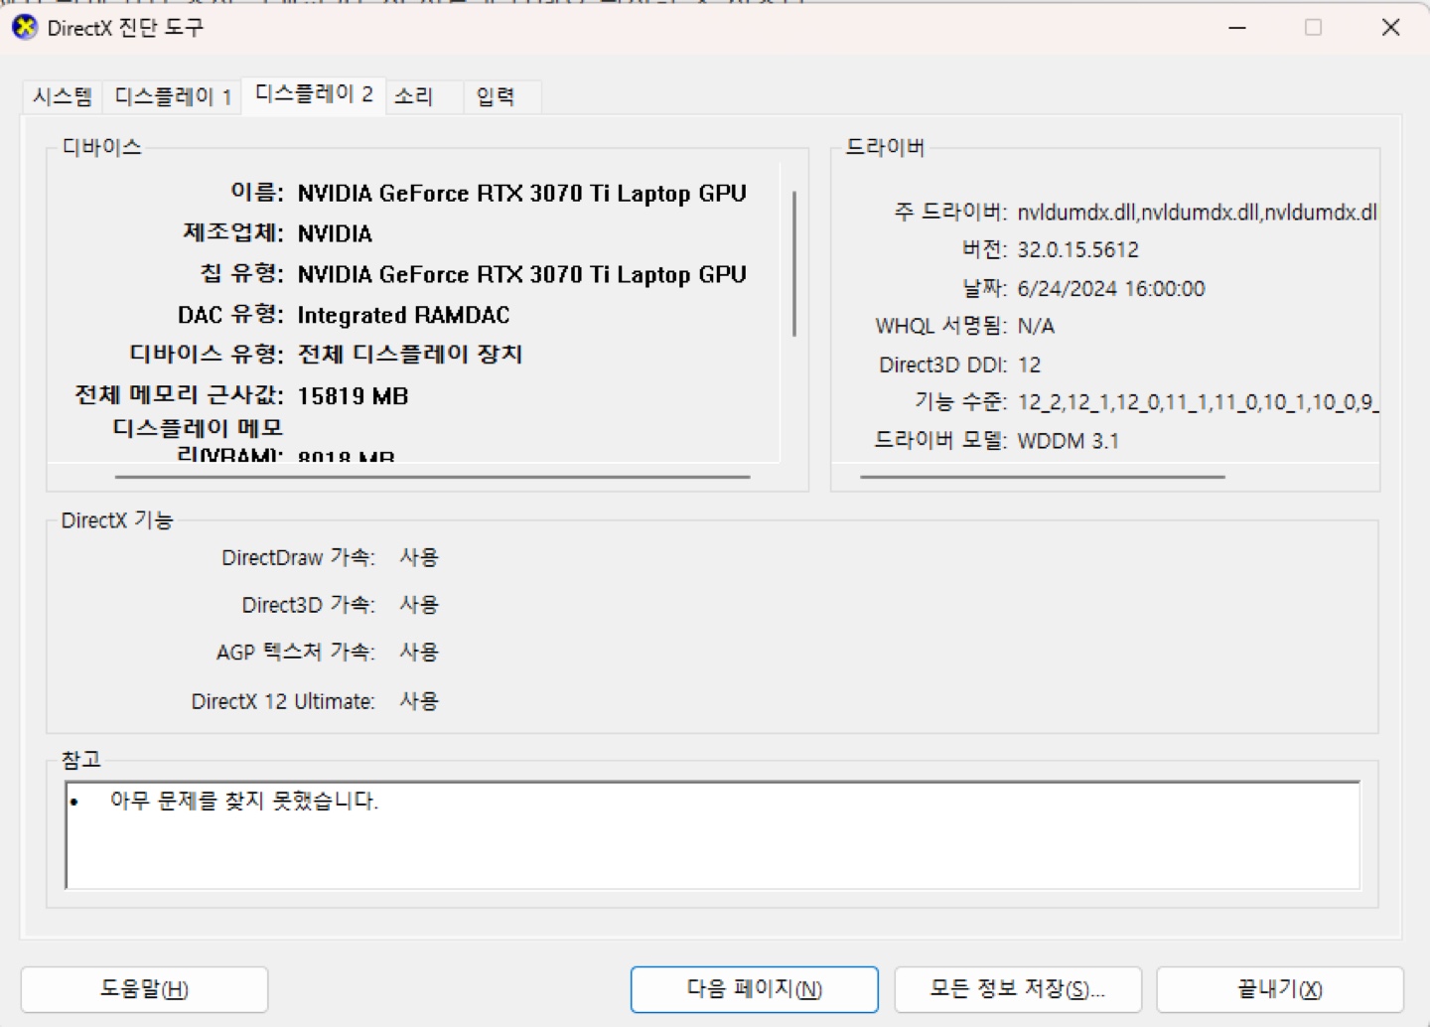Click DirectDraw 가속 status 사용
The height and width of the screenshot is (1027, 1430).
pos(419,558)
